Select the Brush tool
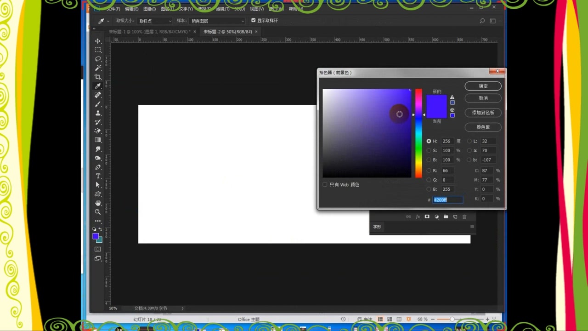This screenshot has height=331, width=588. (98, 104)
